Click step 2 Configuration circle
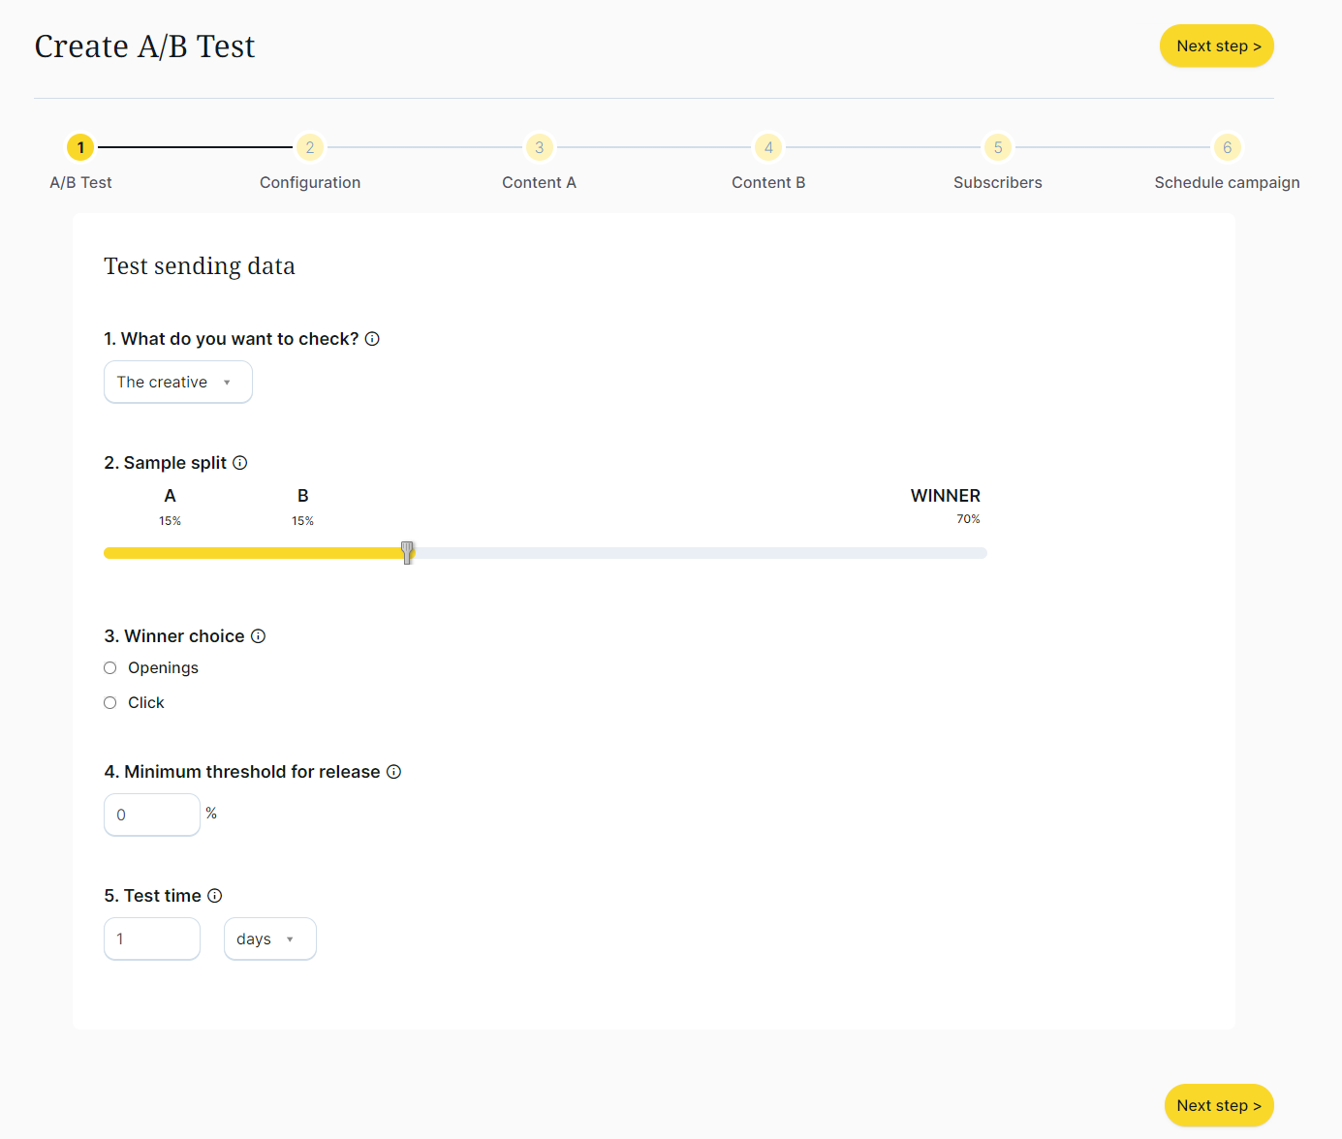 pyautogui.click(x=310, y=147)
